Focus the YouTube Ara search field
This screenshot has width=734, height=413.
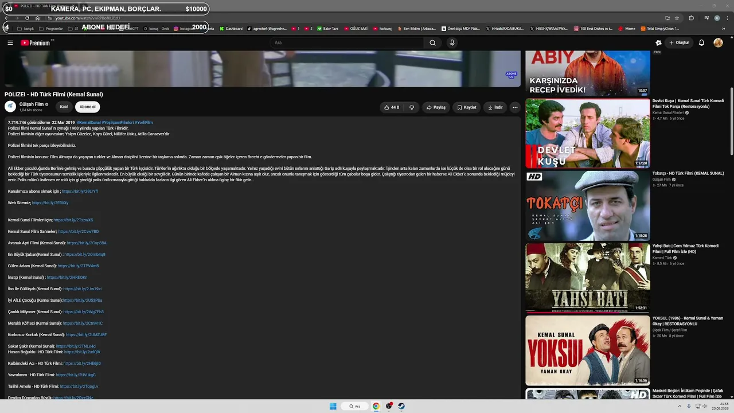(x=347, y=42)
